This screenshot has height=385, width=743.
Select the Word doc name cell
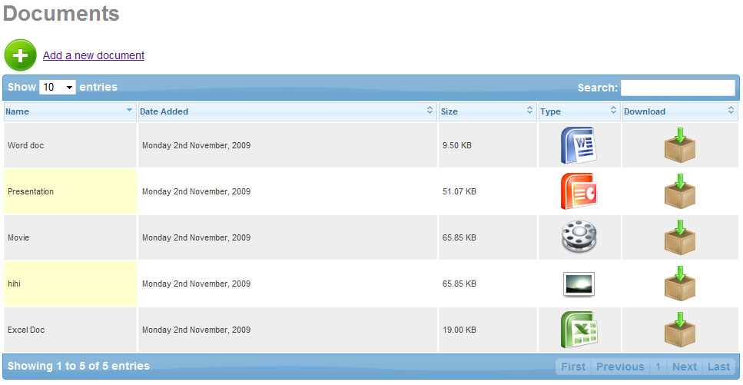click(x=70, y=145)
